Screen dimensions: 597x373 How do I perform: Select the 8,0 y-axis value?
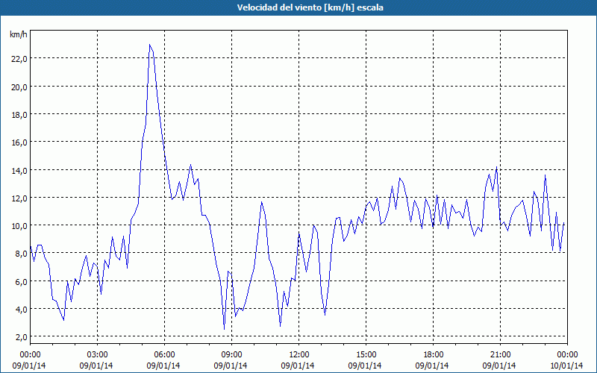click(21, 254)
